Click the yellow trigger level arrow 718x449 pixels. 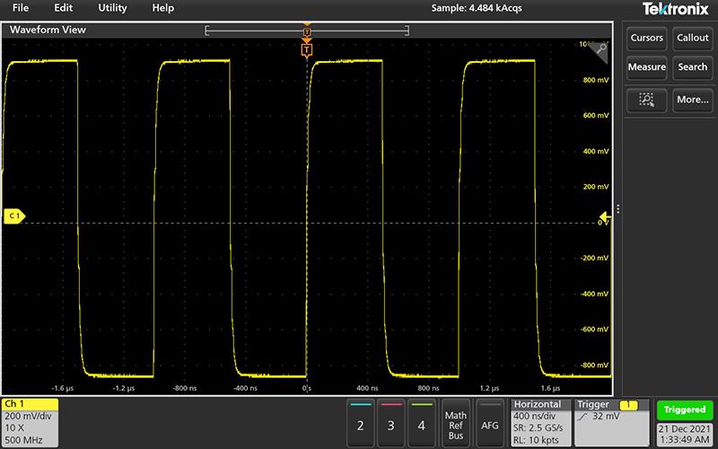tap(604, 216)
